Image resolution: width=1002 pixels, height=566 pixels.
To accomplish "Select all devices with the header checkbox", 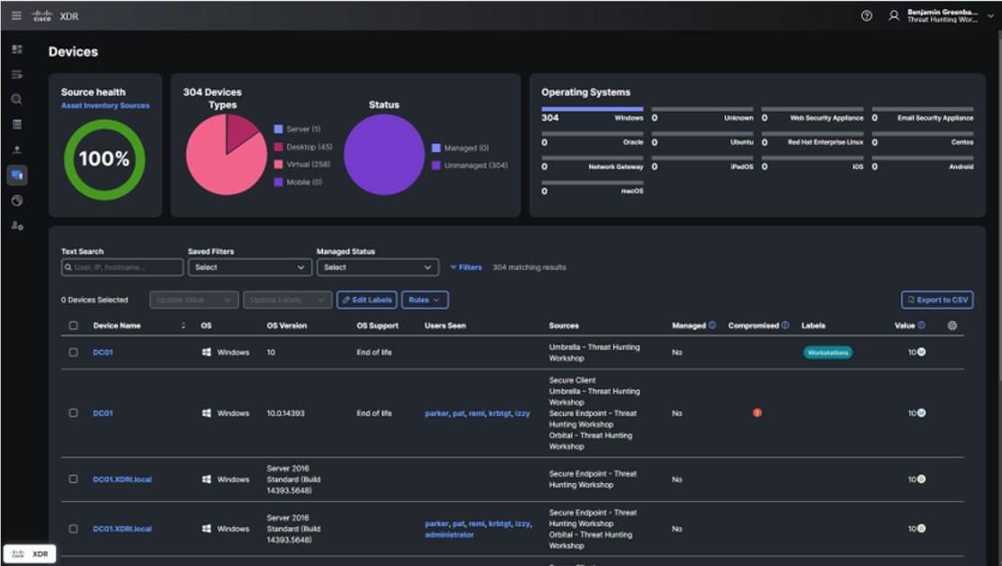I will point(74,326).
